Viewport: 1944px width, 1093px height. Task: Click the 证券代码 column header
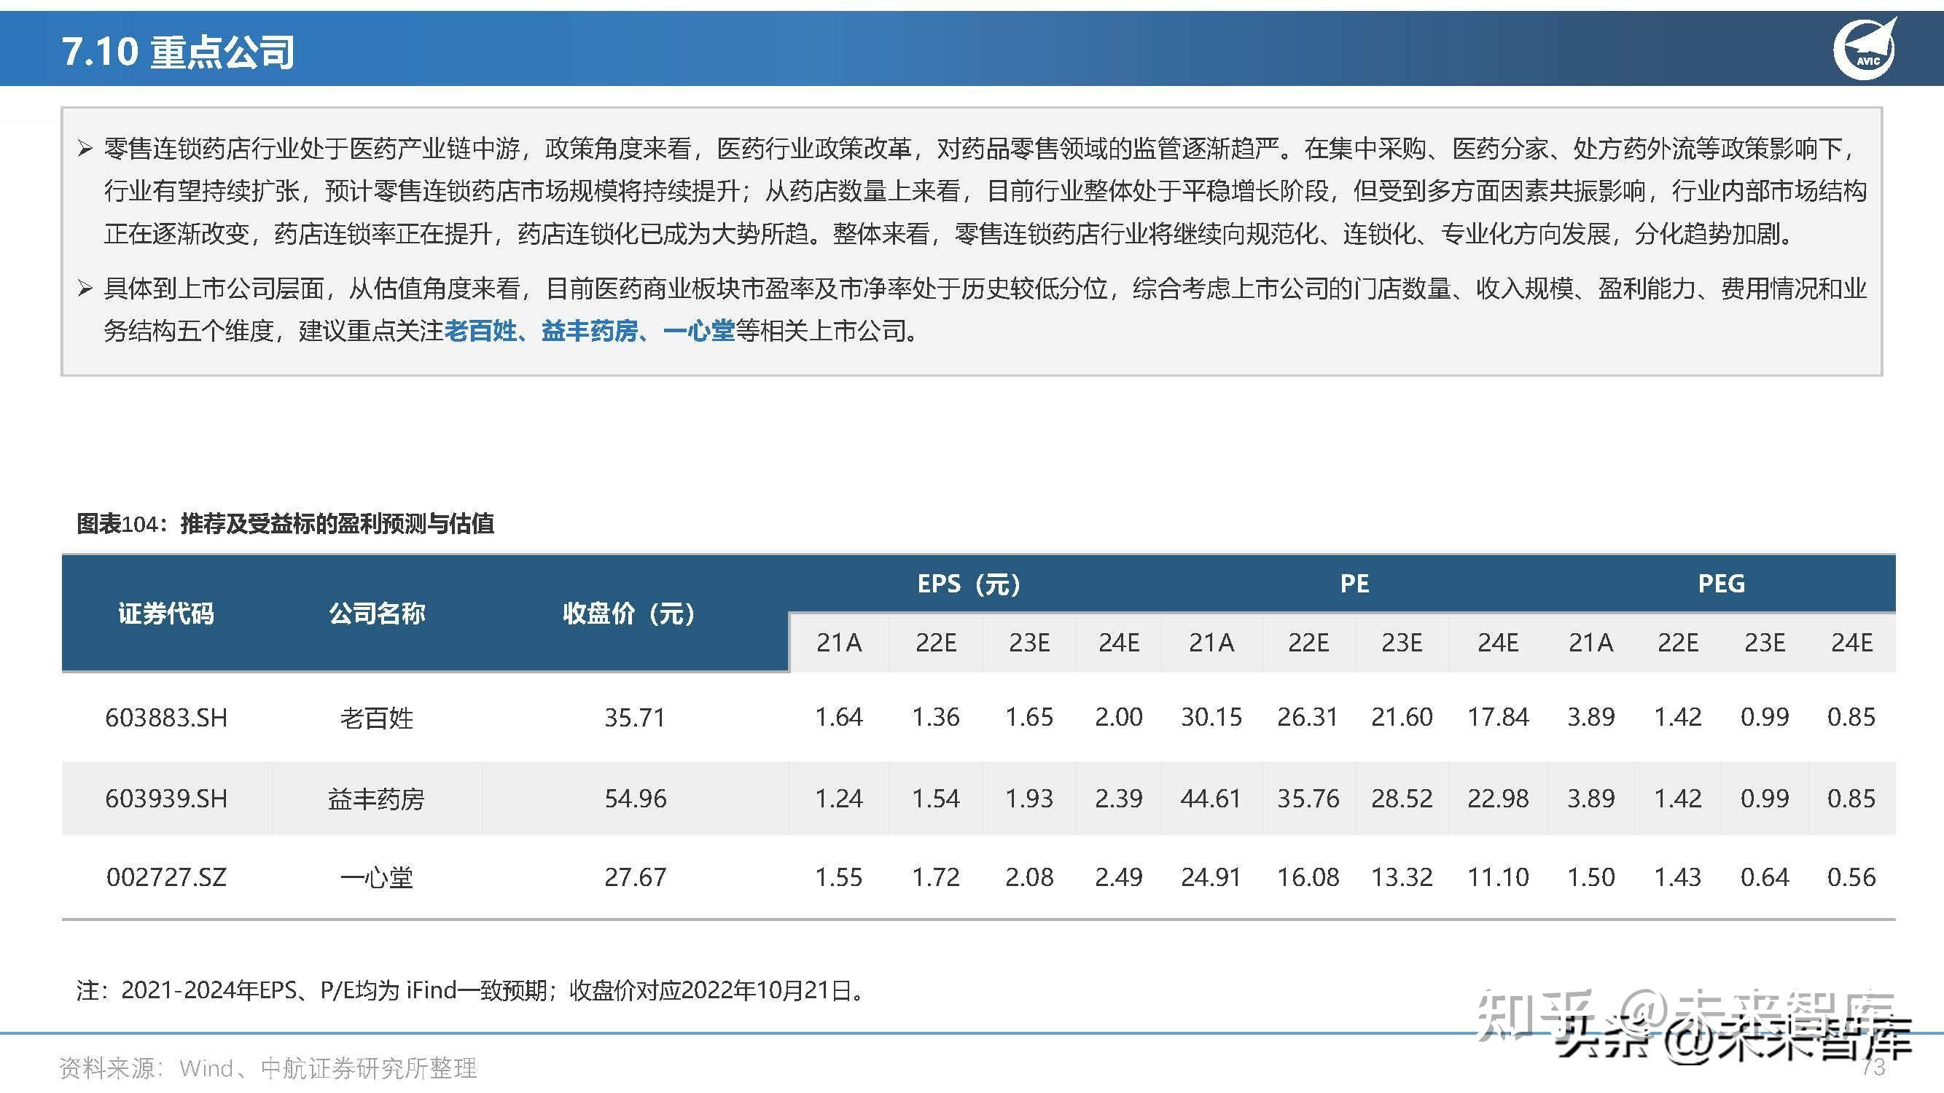click(x=166, y=614)
